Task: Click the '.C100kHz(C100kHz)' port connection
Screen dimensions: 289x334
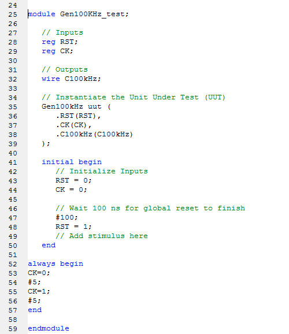Action: (94, 135)
